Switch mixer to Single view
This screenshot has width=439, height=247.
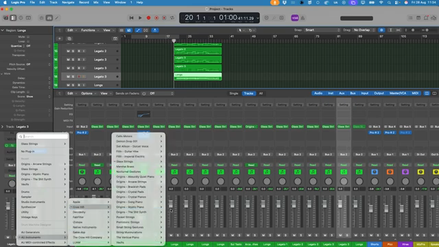click(x=234, y=93)
